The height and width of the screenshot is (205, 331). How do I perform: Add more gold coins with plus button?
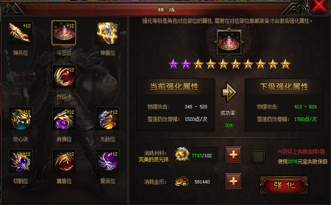(x=233, y=181)
